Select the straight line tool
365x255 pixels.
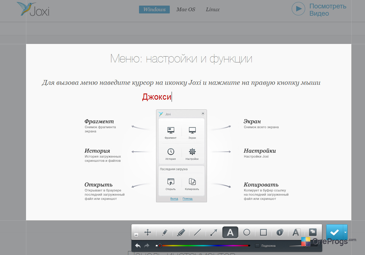pyautogui.click(x=197, y=232)
